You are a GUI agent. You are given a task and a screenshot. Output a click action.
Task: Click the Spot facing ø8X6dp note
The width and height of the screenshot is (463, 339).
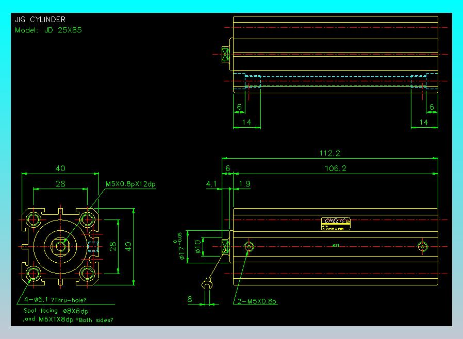[x=56, y=311]
